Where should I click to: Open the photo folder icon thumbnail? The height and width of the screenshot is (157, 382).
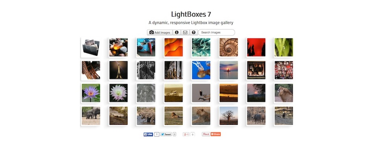[91, 47]
